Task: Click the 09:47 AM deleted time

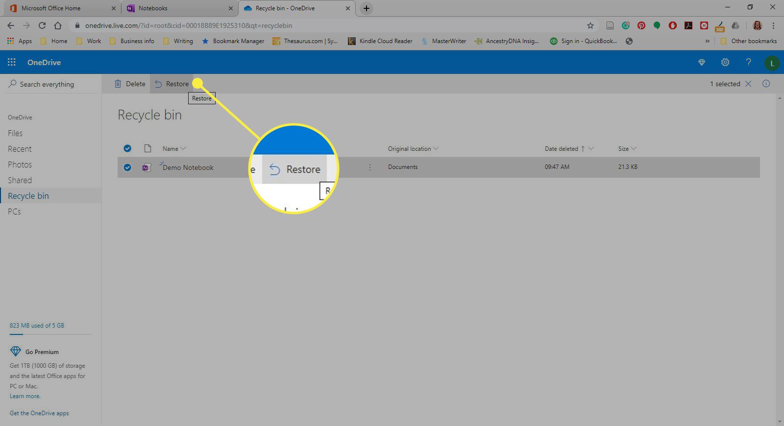Action: click(x=557, y=167)
